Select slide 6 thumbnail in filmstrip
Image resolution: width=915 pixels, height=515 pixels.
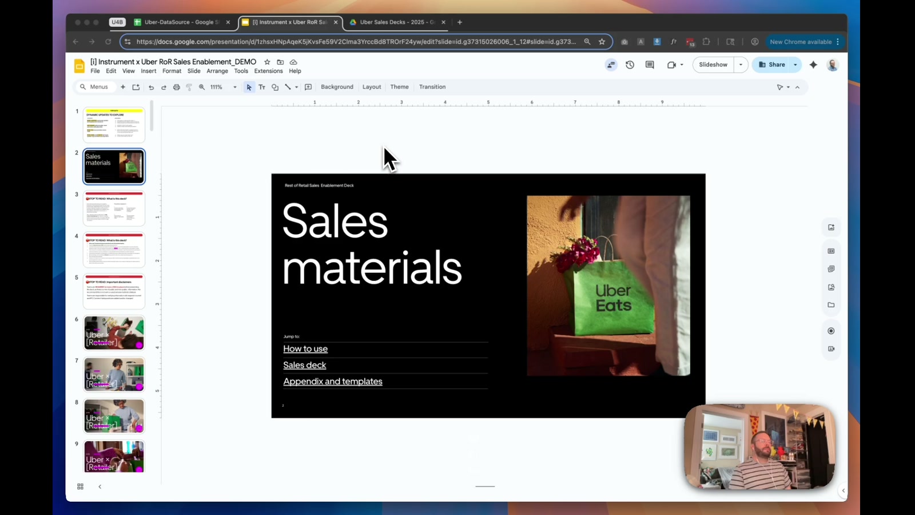[114, 332]
